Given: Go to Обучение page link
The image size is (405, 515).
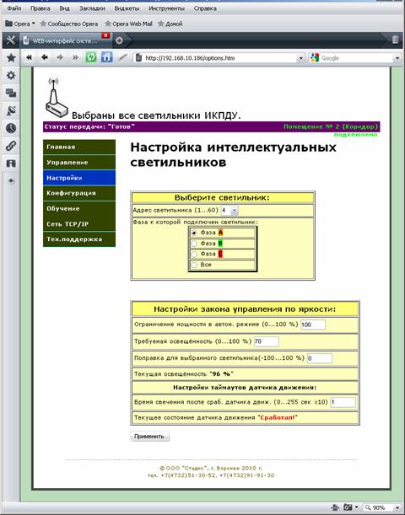Looking at the screenshot, I should point(79,208).
